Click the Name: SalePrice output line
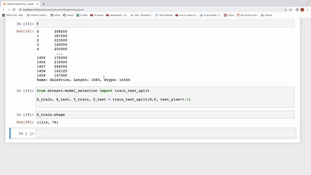311x175 pixels. click(83, 80)
